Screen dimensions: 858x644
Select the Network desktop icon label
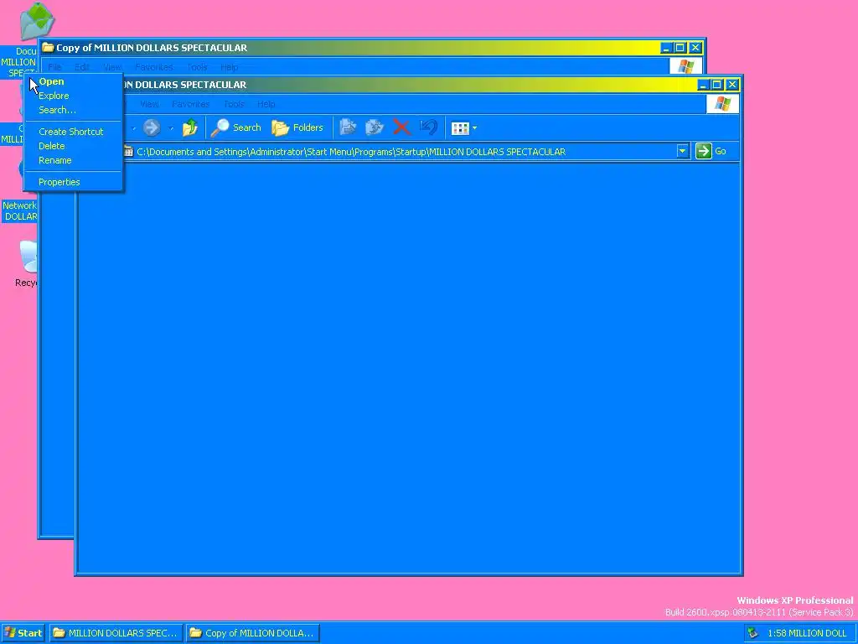point(20,210)
